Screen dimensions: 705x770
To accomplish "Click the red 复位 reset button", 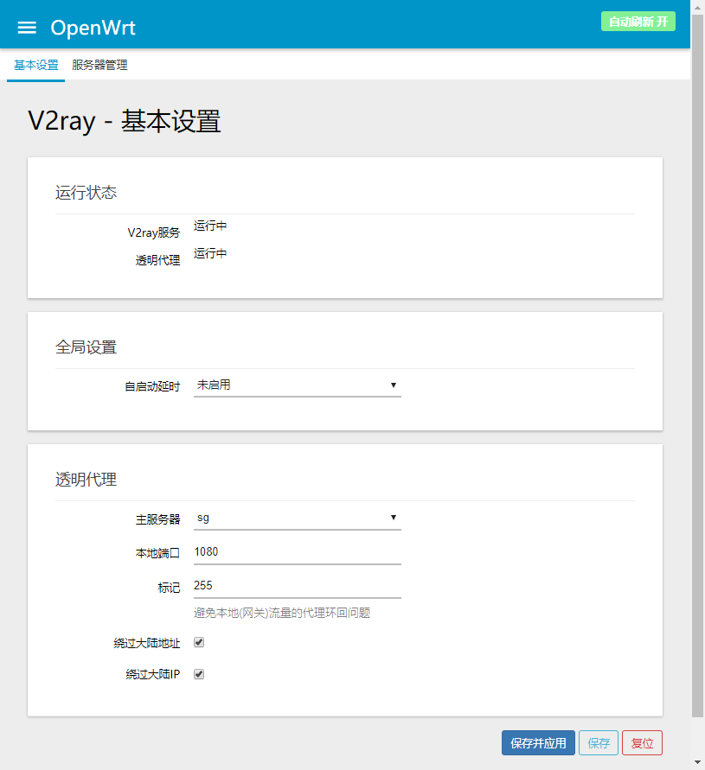I will pos(642,743).
